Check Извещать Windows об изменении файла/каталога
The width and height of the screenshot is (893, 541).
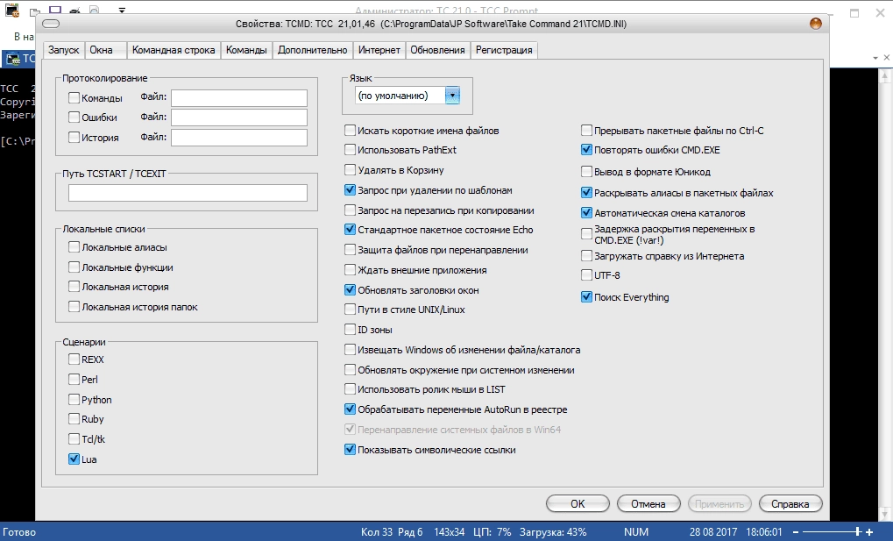(x=350, y=350)
